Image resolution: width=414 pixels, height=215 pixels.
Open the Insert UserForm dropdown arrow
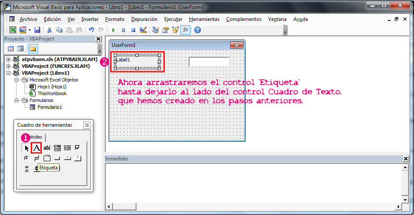coord(30,30)
